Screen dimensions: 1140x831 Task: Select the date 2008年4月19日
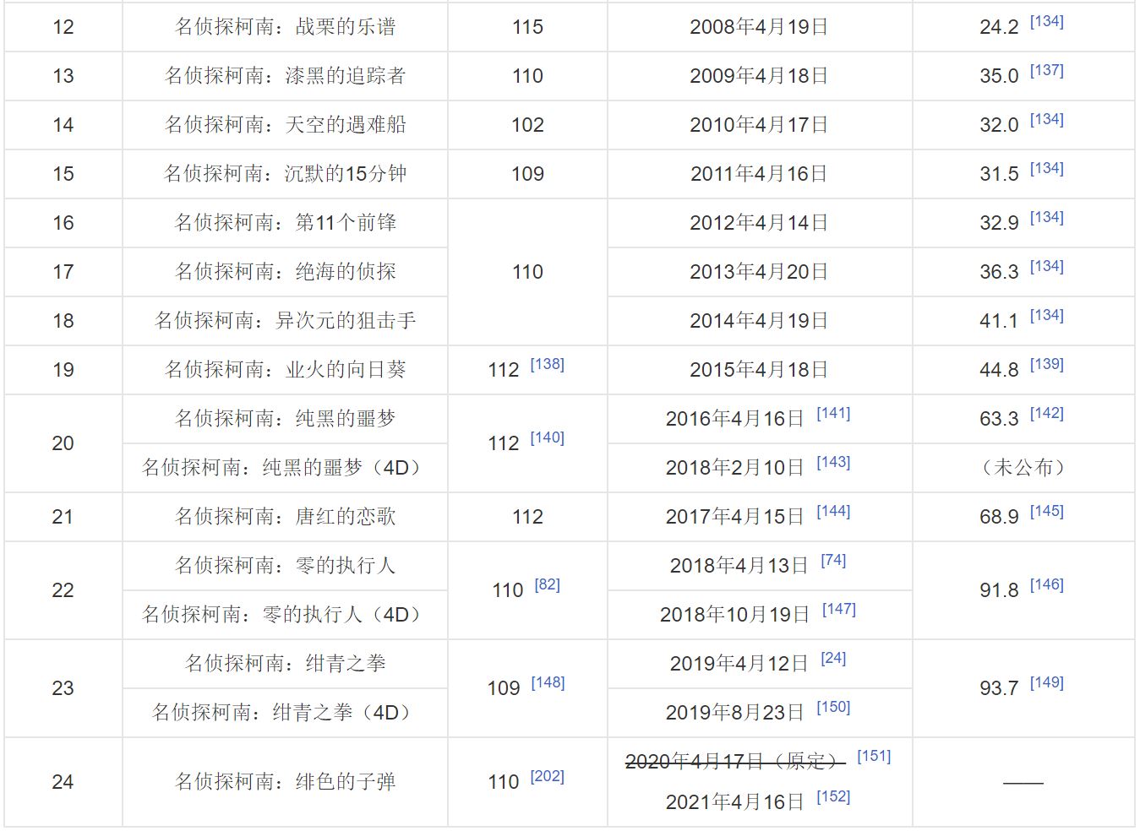759,27
